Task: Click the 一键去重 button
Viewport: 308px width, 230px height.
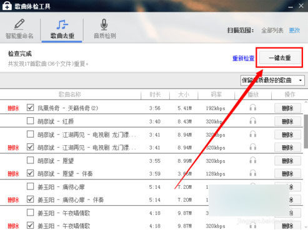Action: click(280, 58)
